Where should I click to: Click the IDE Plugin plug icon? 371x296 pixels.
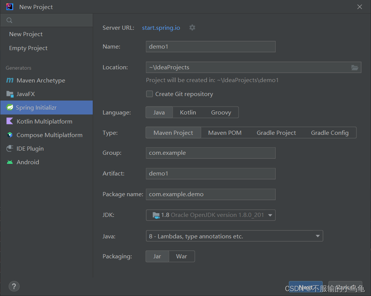point(10,148)
